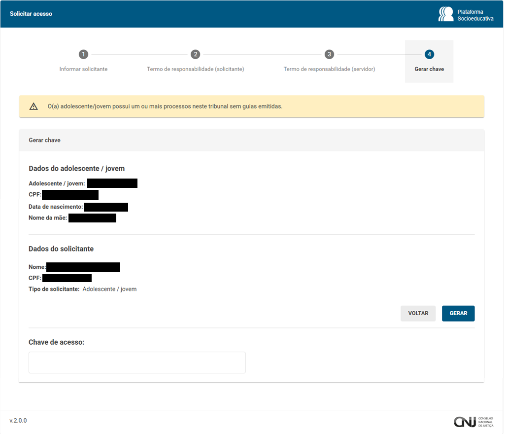Click the Plataforma Socioeducativa logo icon

pos(446,14)
